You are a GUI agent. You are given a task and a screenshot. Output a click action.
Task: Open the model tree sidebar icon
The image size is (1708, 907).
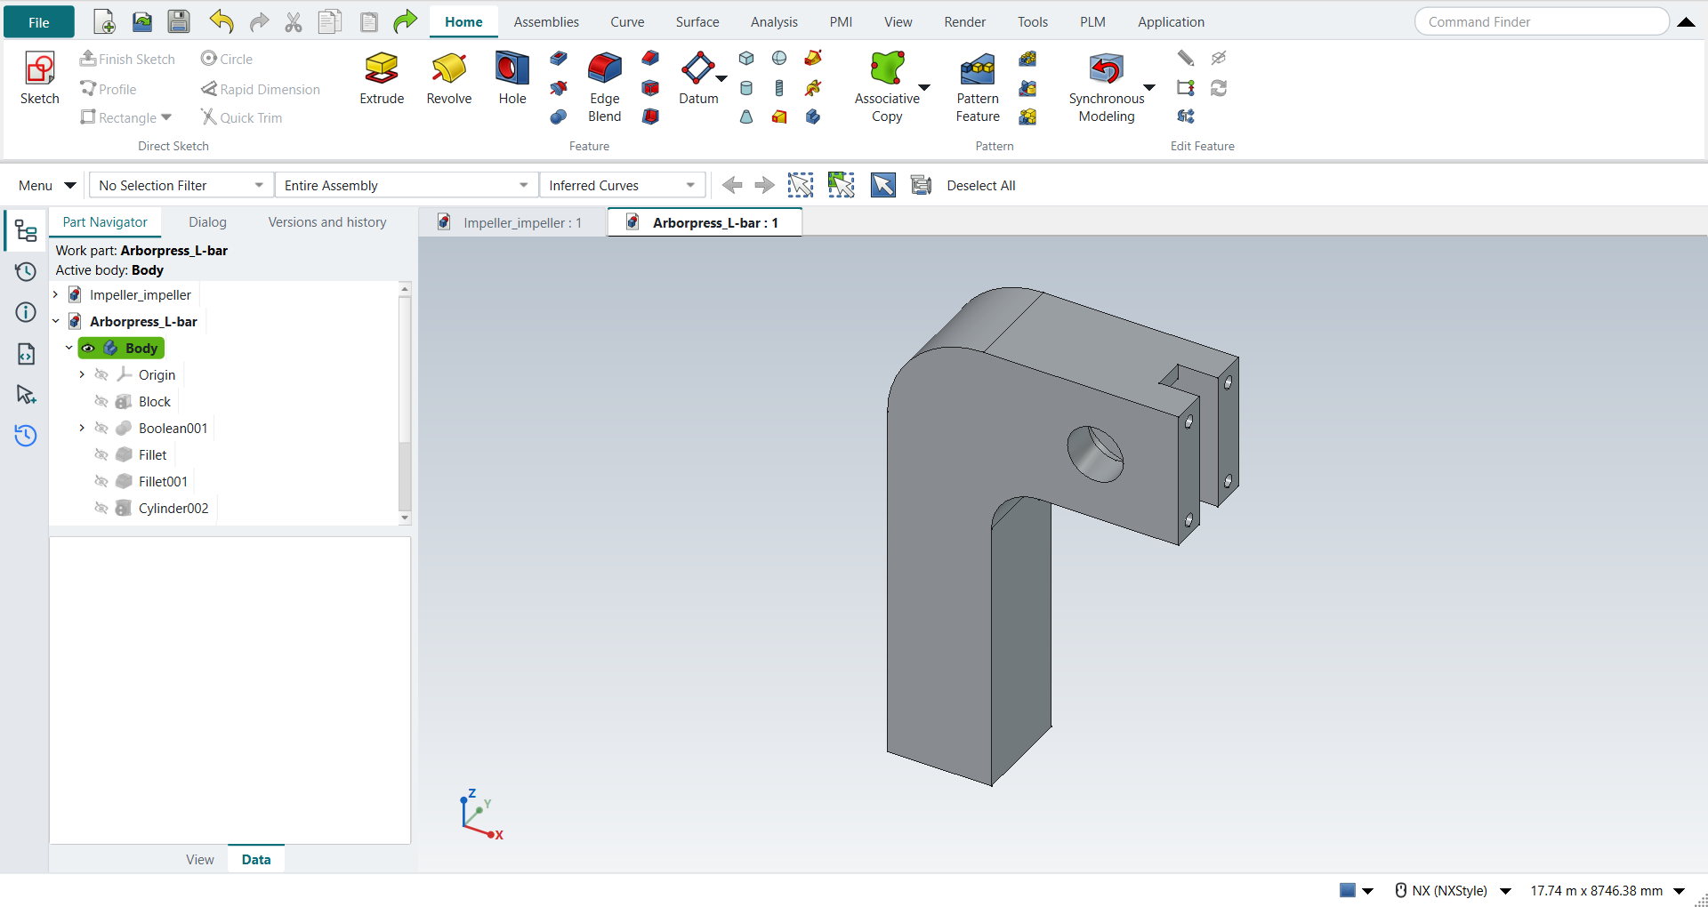tap(26, 232)
